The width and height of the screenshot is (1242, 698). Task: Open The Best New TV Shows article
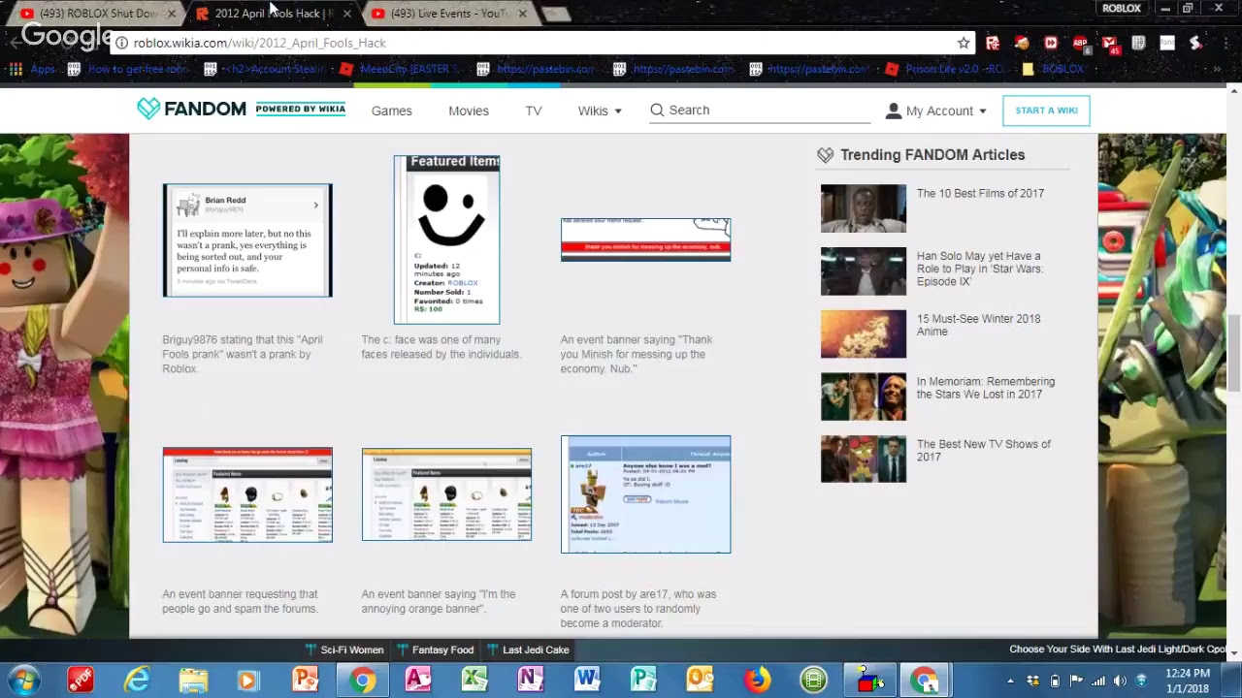(x=983, y=450)
